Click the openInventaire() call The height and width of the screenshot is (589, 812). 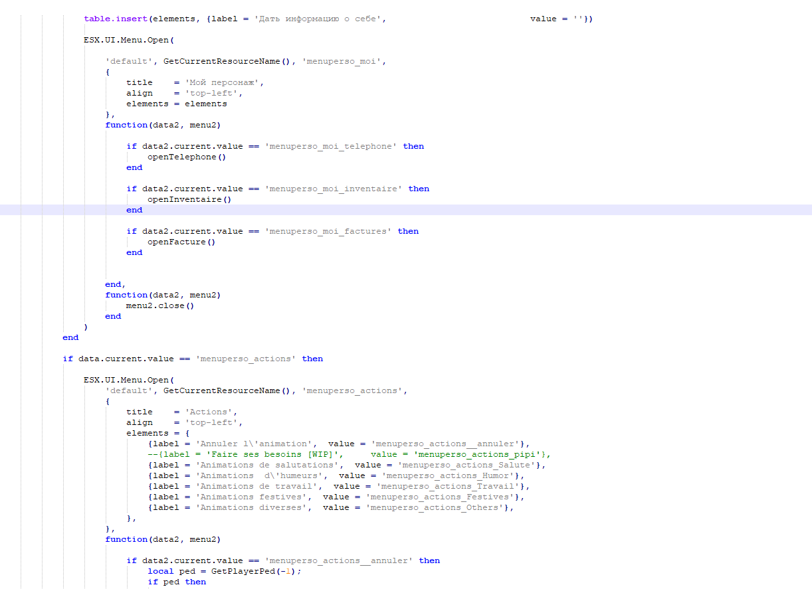(189, 199)
